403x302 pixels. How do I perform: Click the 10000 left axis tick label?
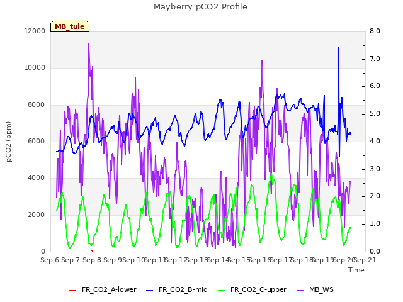click(35, 68)
